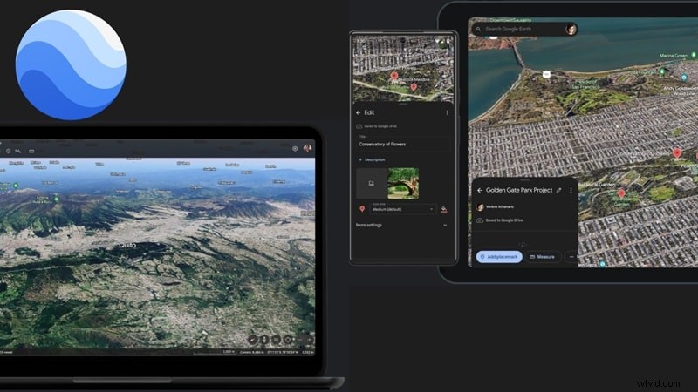
Task: Click the more options chip right of Measure
Action: coord(571,257)
